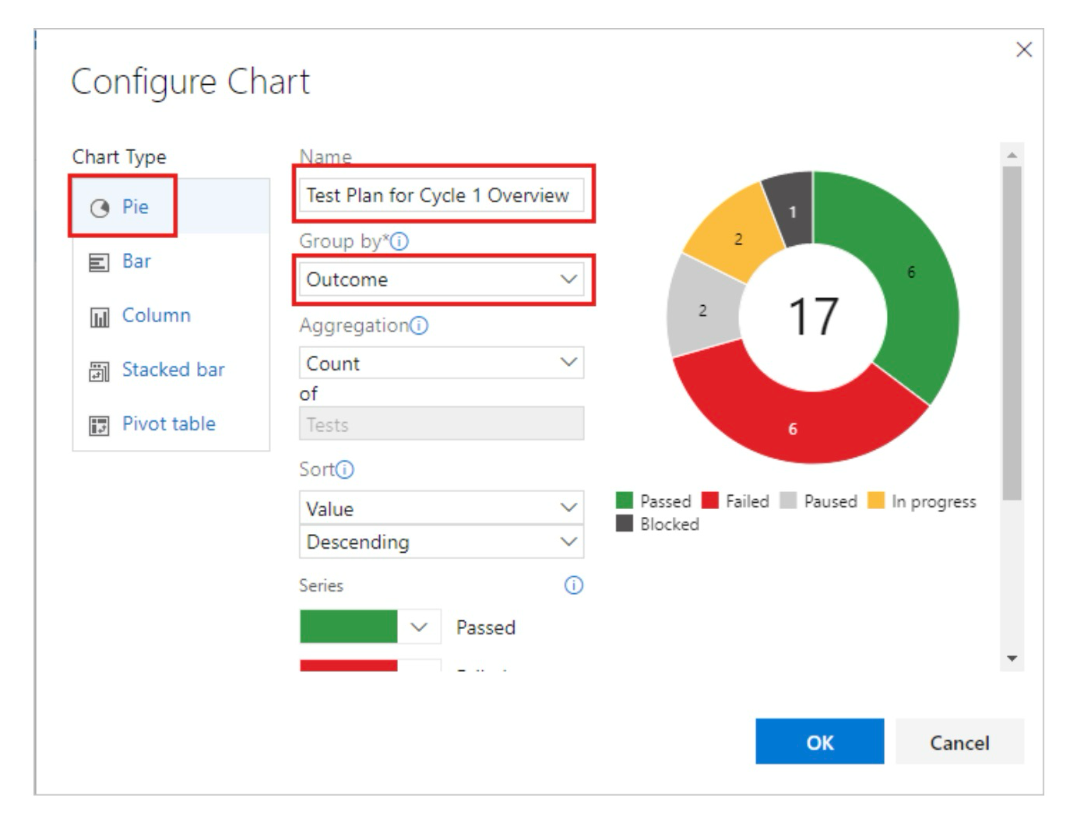The width and height of the screenshot is (1084, 822).
Task: Open the Passed series color picker
Action: click(419, 627)
